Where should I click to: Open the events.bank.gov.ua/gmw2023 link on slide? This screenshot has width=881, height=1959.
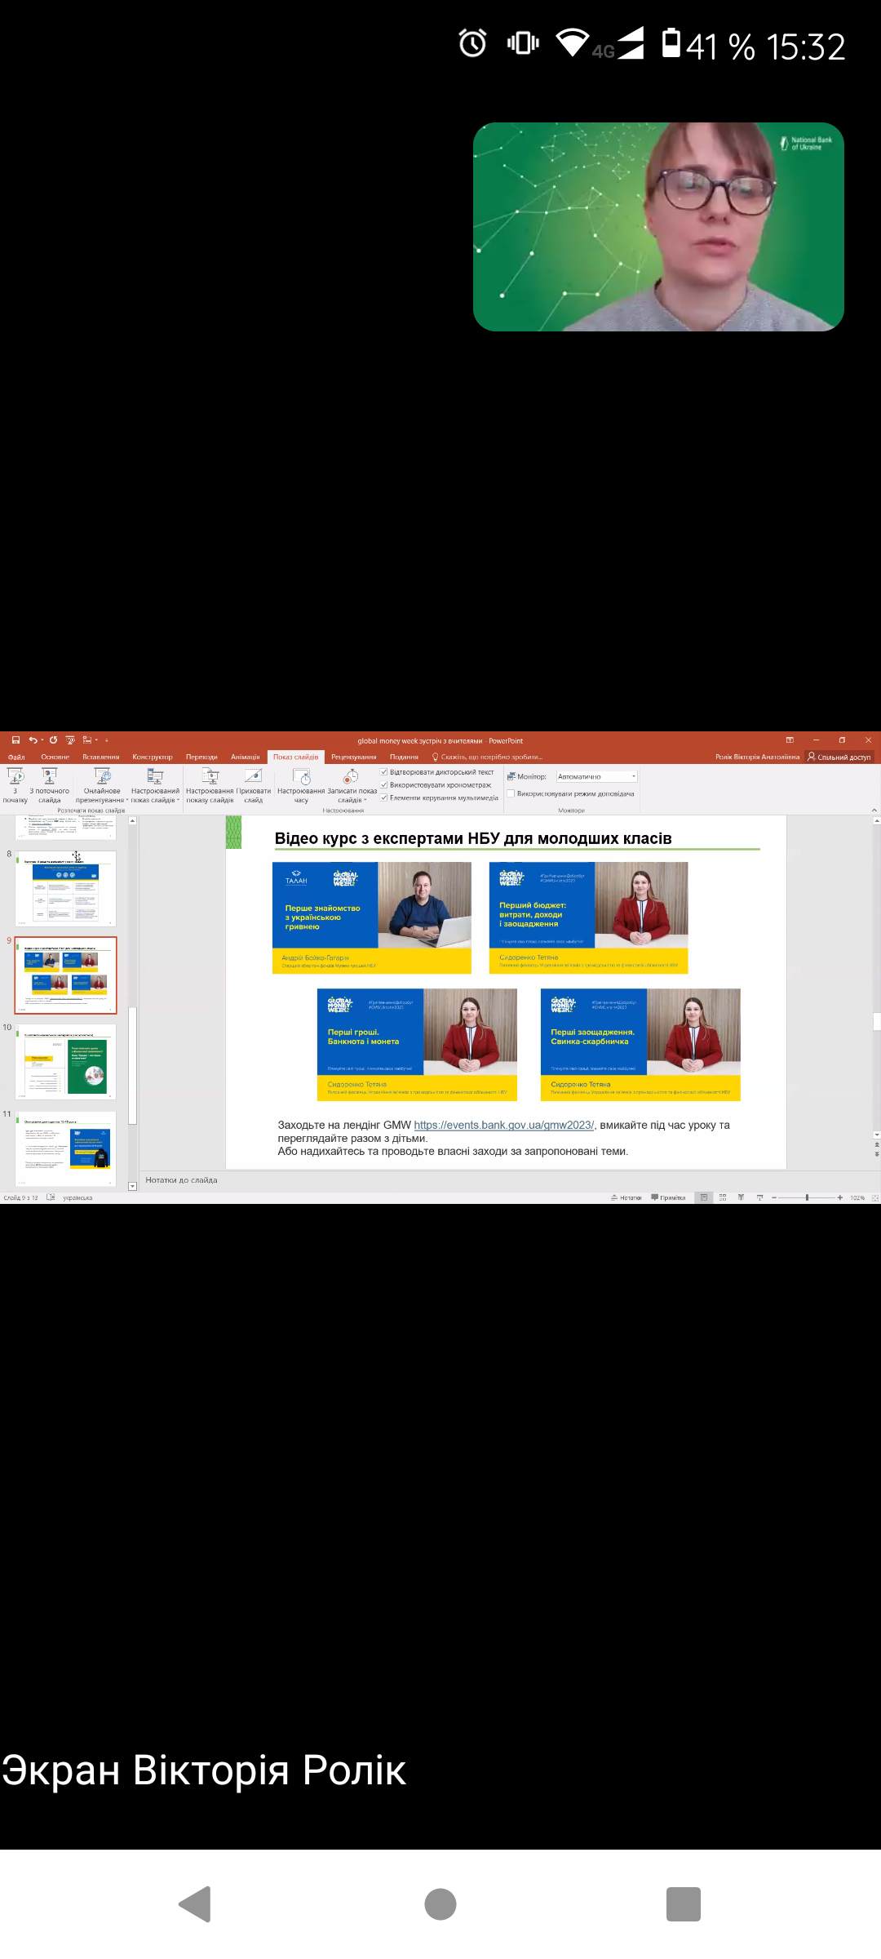(x=504, y=1125)
